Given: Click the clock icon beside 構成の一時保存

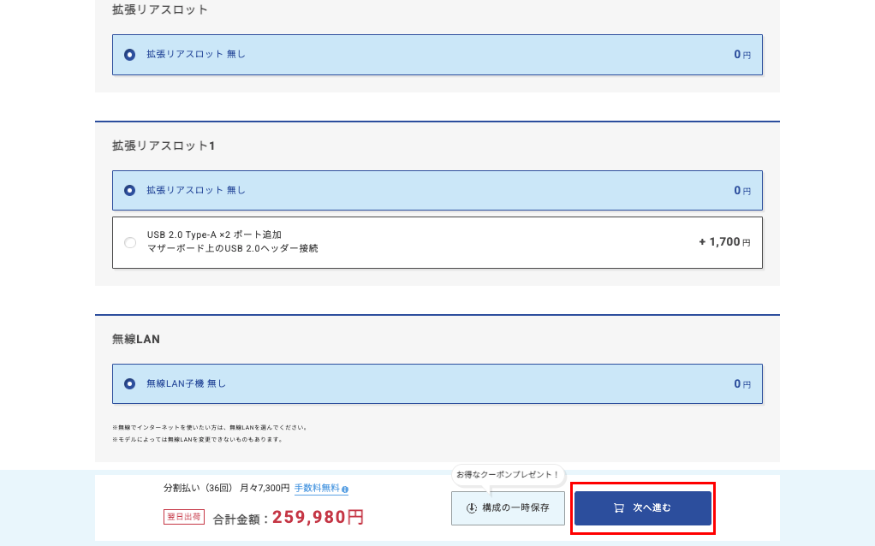Looking at the screenshot, I should pyautogui.click(x=471, y=508).
